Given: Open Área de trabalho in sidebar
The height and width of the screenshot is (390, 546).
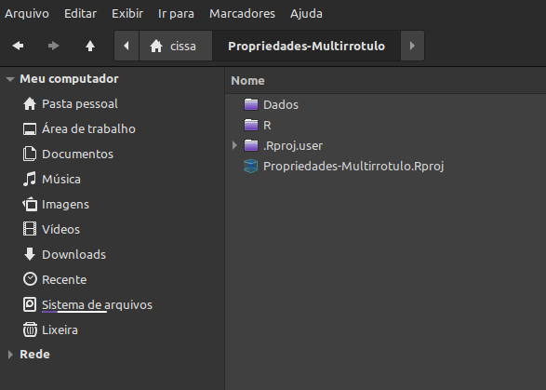Looking at the screenshot, I should (88, 129).
